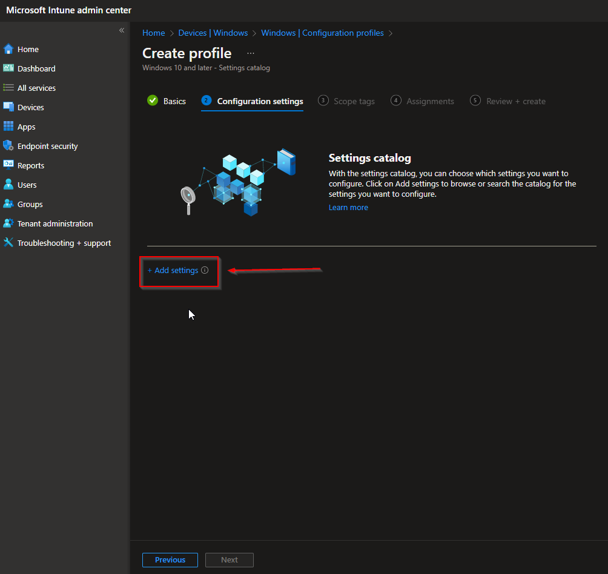Click the Users person icon
608x574 pixels.
(x=8, y=185)
